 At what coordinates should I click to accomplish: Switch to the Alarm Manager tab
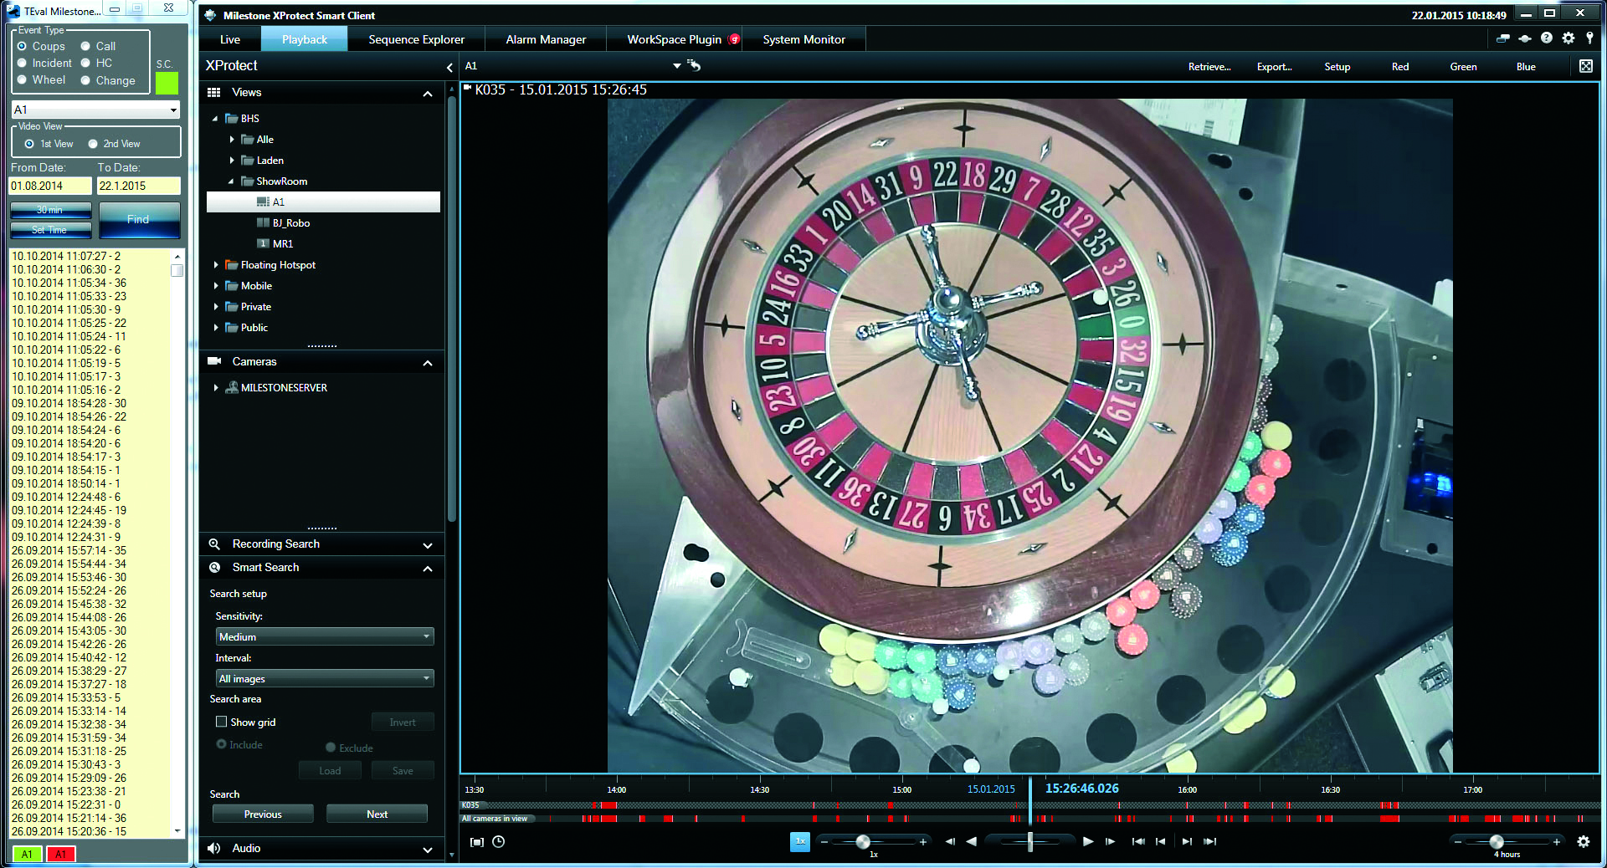pyautogui.click(x=546, y=39)
